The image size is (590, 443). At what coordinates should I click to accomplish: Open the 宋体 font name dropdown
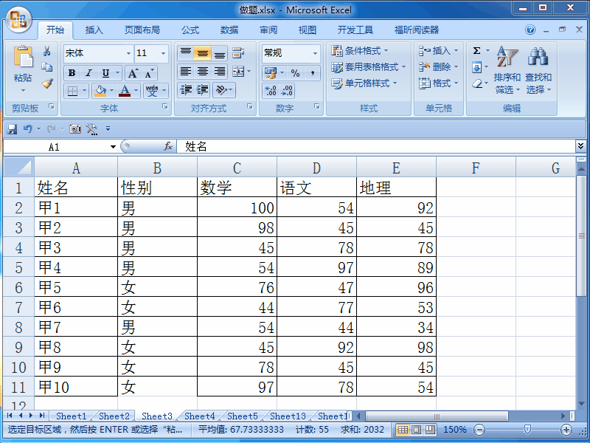[x=128, y=53]
